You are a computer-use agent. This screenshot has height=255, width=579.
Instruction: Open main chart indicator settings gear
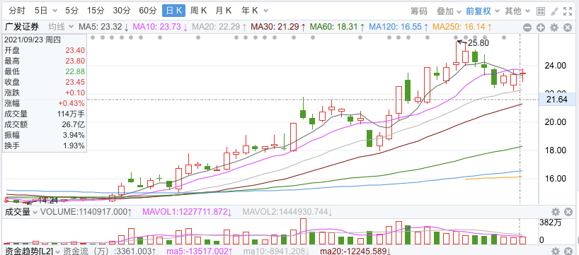(x=554, y=28)
